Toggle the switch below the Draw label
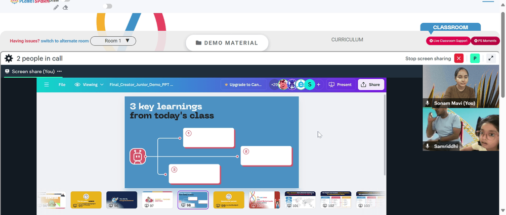The image size is (506, 215). (x=107, y=6)
